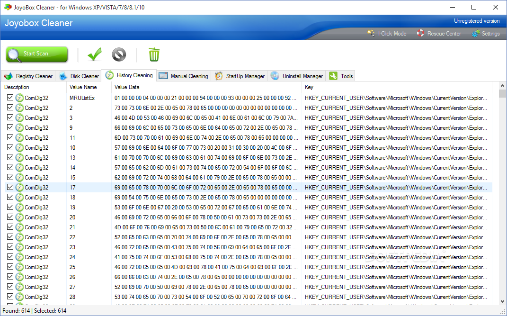Click the scroll up arrow of the list
The height and width of the screenshot is (316, 507).
point(502,86)
